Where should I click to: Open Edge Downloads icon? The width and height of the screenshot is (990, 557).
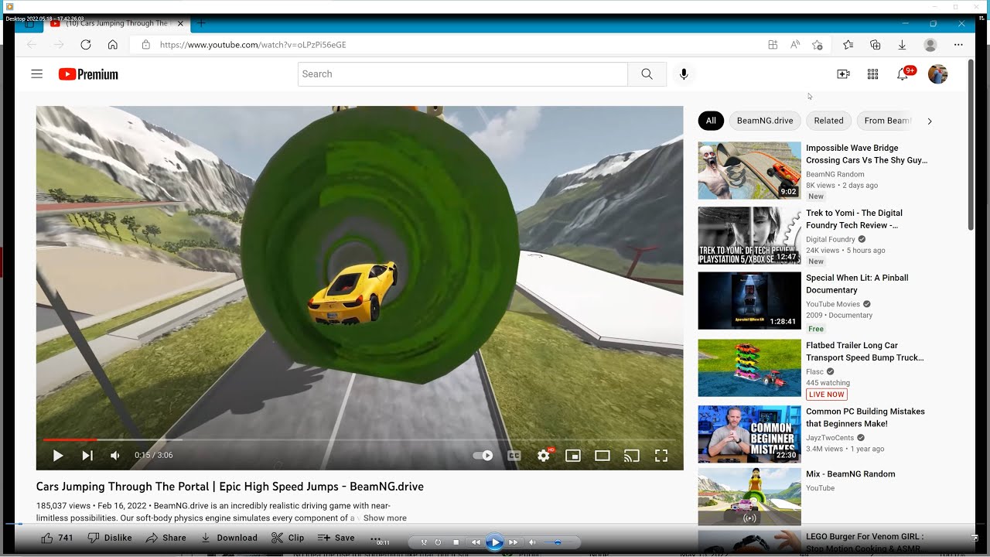pos(902,45)
